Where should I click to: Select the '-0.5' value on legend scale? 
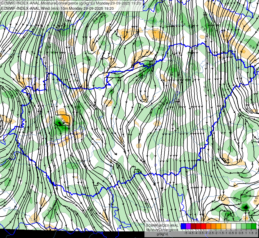point(231,233)
